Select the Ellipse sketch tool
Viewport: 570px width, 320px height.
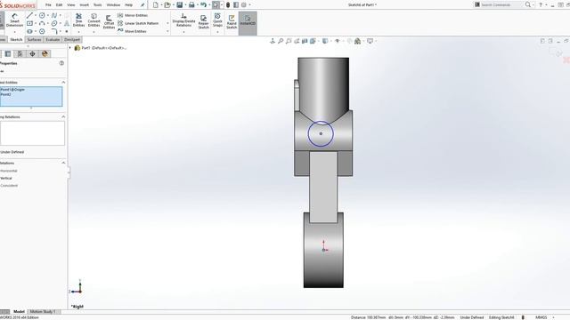pyautogui.click(x=54, y=23)
